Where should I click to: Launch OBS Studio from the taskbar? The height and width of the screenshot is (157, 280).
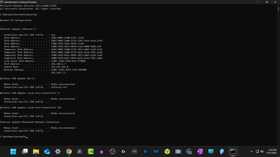112,151
